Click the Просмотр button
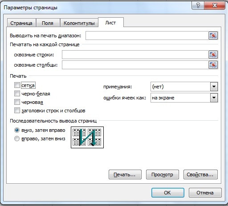 point(163,174)
